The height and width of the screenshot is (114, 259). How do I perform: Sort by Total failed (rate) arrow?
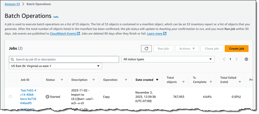pos(240,82)
